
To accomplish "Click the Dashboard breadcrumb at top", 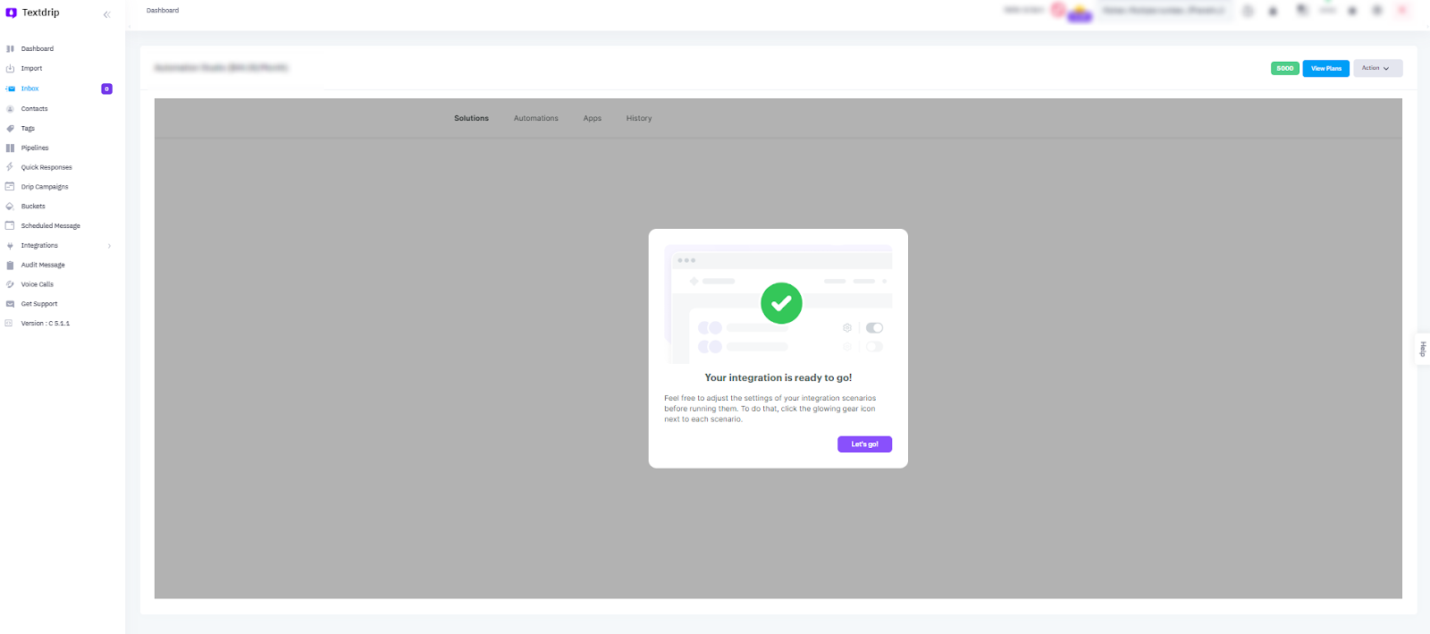I will point(163,11).
